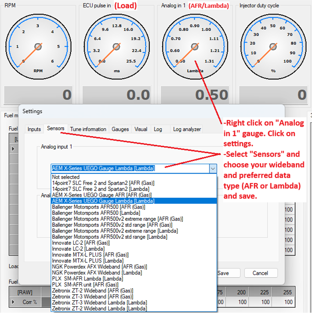Save the sensor settings
312x313 pixels.
coord(228,273)
